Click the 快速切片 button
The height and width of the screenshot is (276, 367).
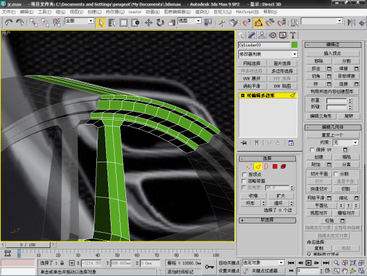319,189
